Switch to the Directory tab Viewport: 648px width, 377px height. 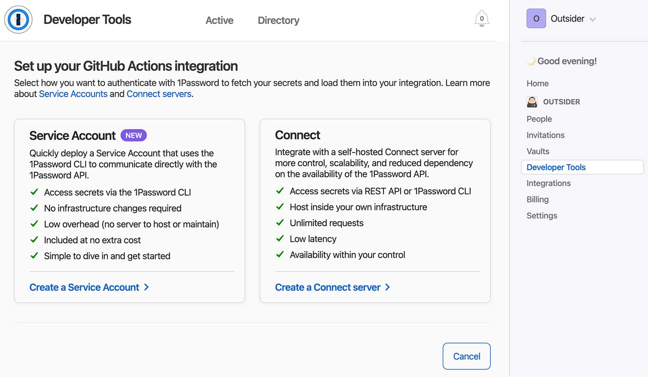[x=279, y=20]
